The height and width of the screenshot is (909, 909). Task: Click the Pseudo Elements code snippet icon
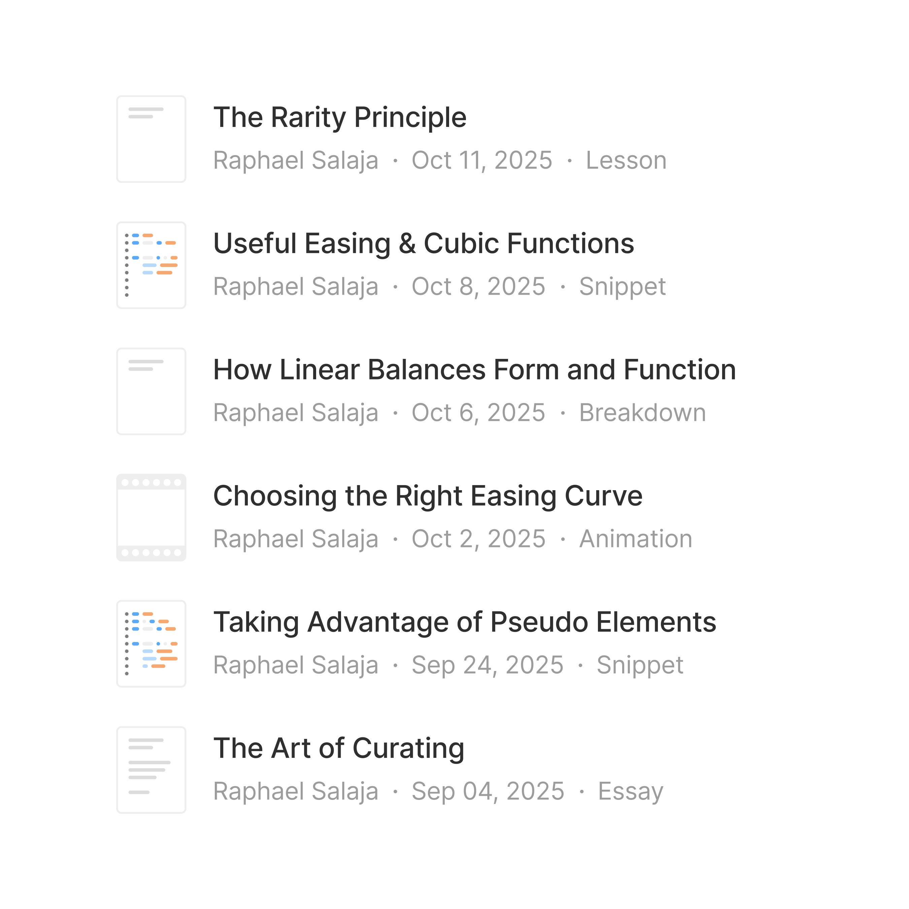151,644
